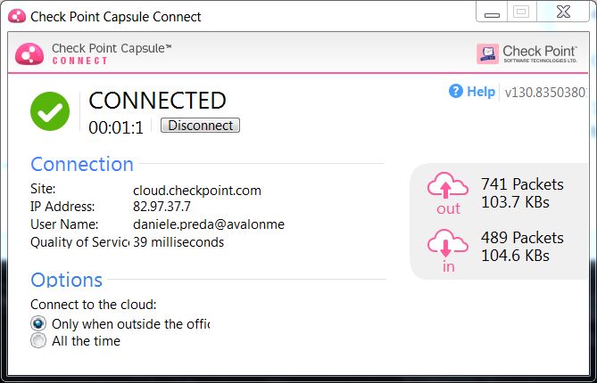This screenshot has height=383, width=597.
Task: Click the 741 Packets outgoing counter
Action: tap(522, 184)
